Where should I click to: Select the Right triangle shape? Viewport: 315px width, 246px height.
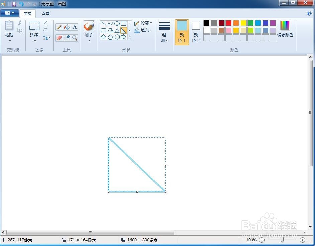coord(123,30)
